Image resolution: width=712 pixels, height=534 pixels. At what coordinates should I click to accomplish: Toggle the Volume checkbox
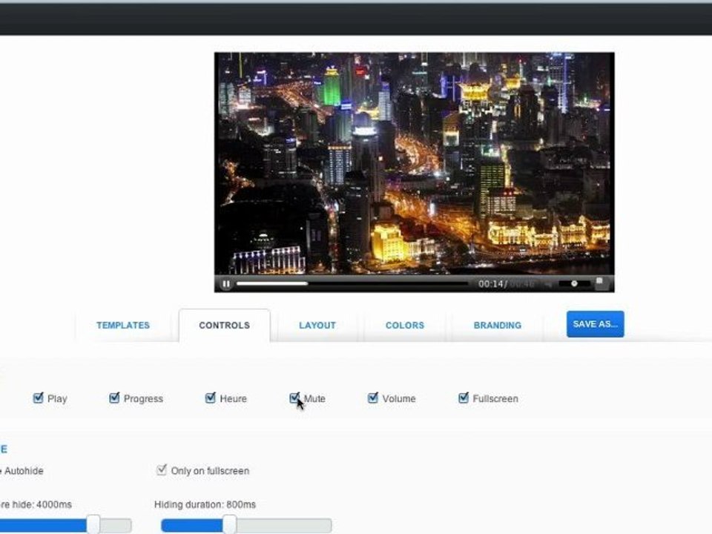[373, 398]
